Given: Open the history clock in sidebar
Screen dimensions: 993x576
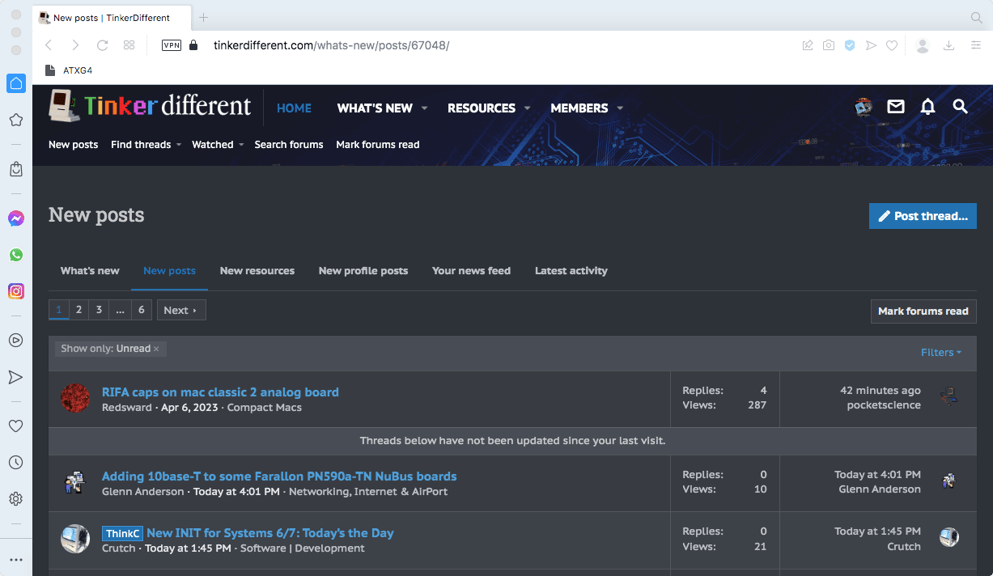Looking at the screenshot, I should tap(16, 463).
